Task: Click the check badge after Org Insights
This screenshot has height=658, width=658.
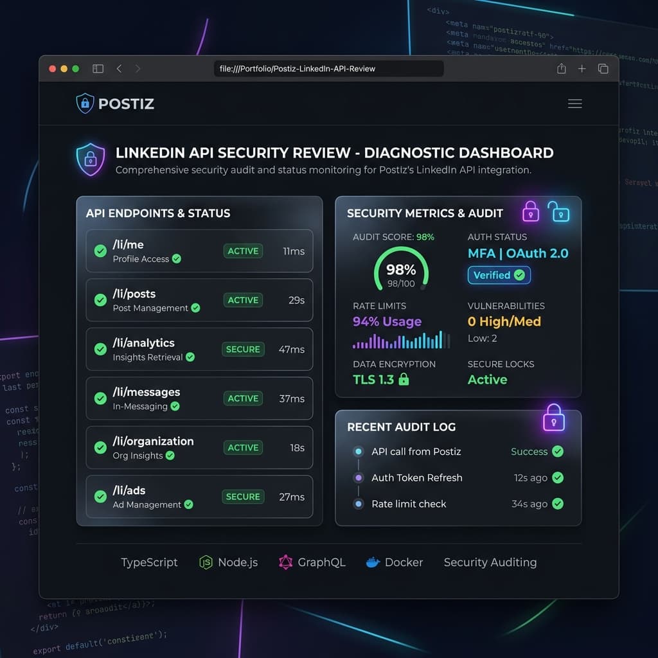Action: coord(170,456)
